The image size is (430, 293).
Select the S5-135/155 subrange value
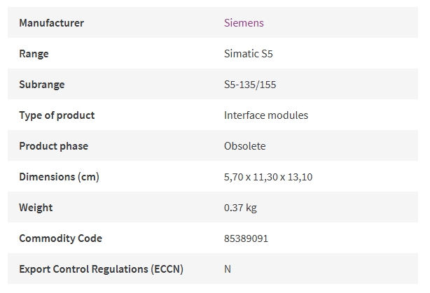coord(250,85)
